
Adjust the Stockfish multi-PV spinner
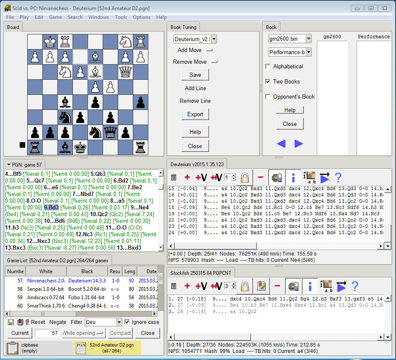233,286
